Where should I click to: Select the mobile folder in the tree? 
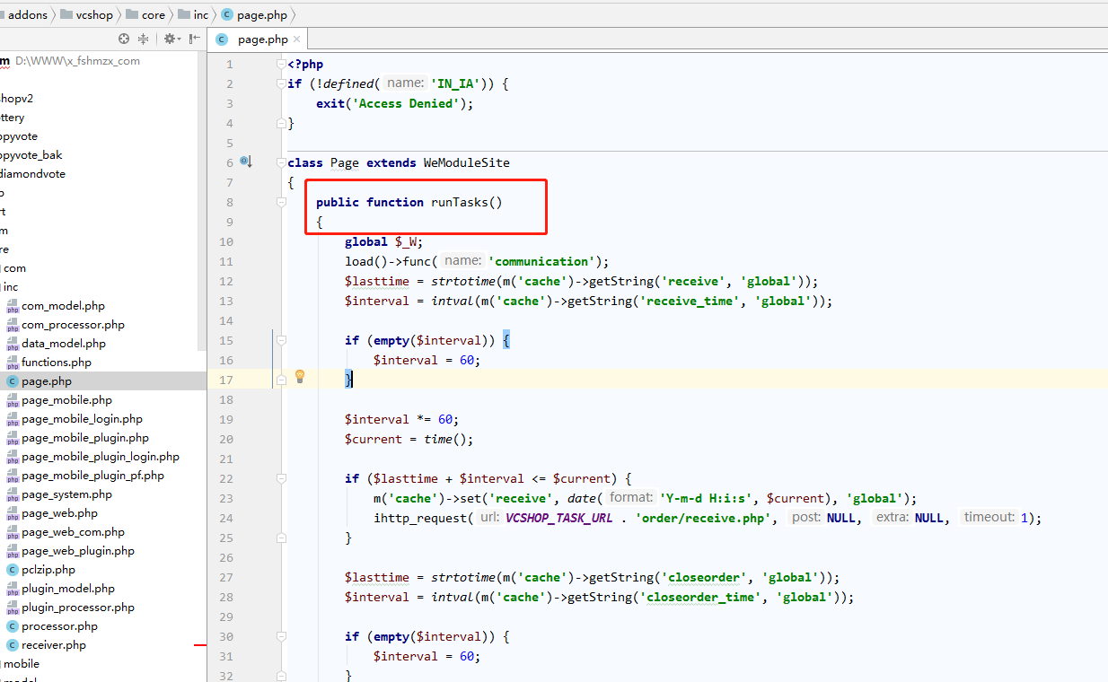[x=22, y=664]
